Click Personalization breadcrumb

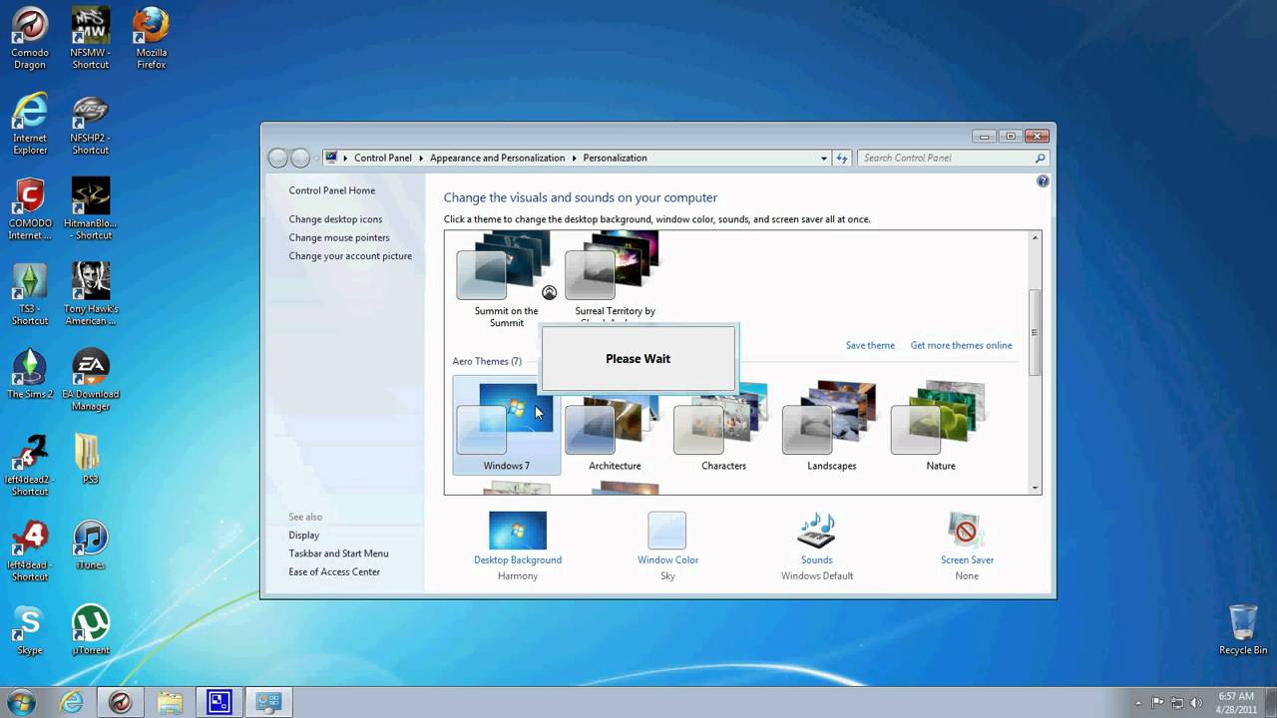coord(615,158)
